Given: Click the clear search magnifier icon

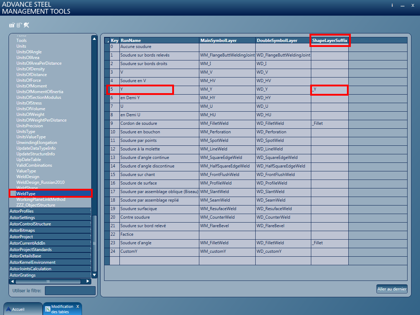Looking at the screenshot, I should click(x=26, y=25).
